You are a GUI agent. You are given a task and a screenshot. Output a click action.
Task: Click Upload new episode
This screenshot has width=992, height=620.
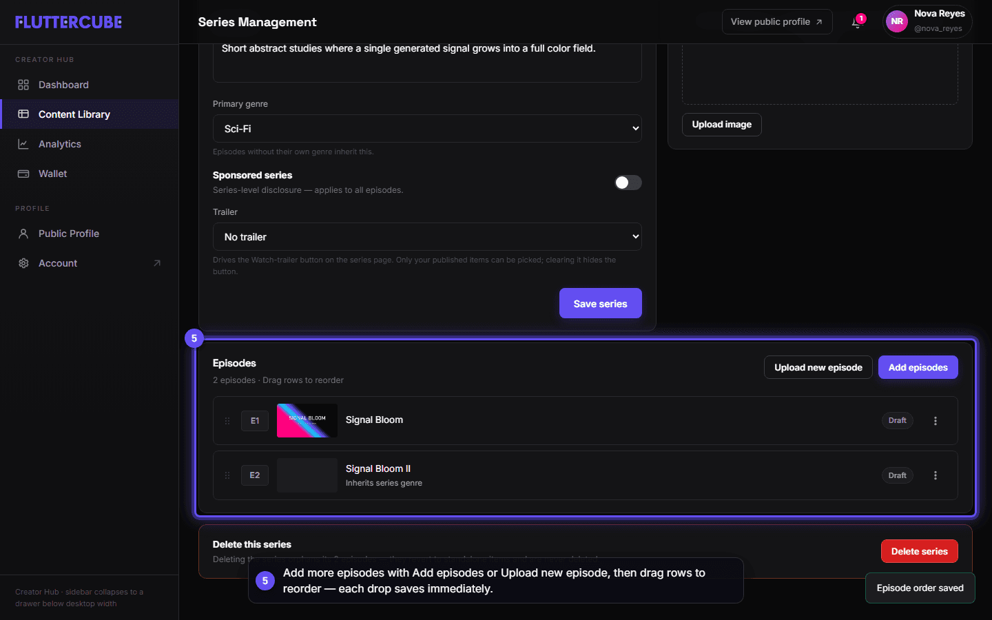pos(818,367)
